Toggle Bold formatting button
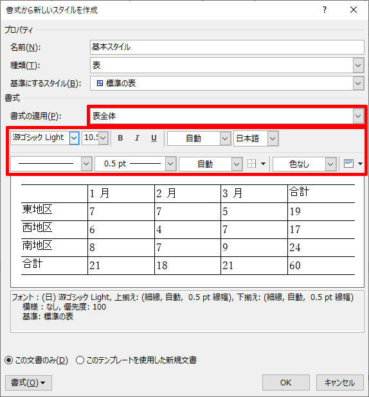Screen dimensions: 369x397 coord(120,138)
